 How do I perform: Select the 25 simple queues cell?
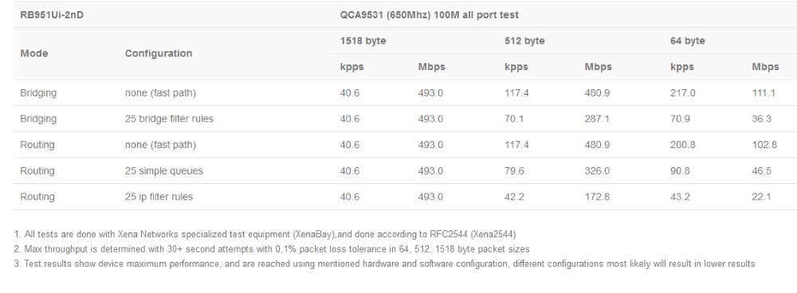point(163,170)
